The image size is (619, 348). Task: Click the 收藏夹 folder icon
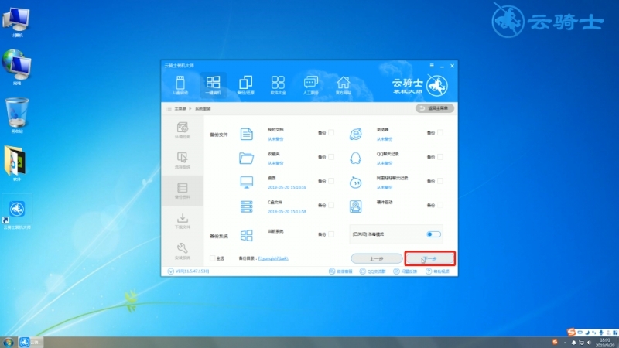(x=246, y=159)
